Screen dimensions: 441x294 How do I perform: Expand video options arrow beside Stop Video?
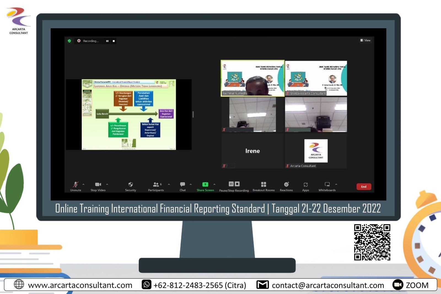[x=107, y=184]
